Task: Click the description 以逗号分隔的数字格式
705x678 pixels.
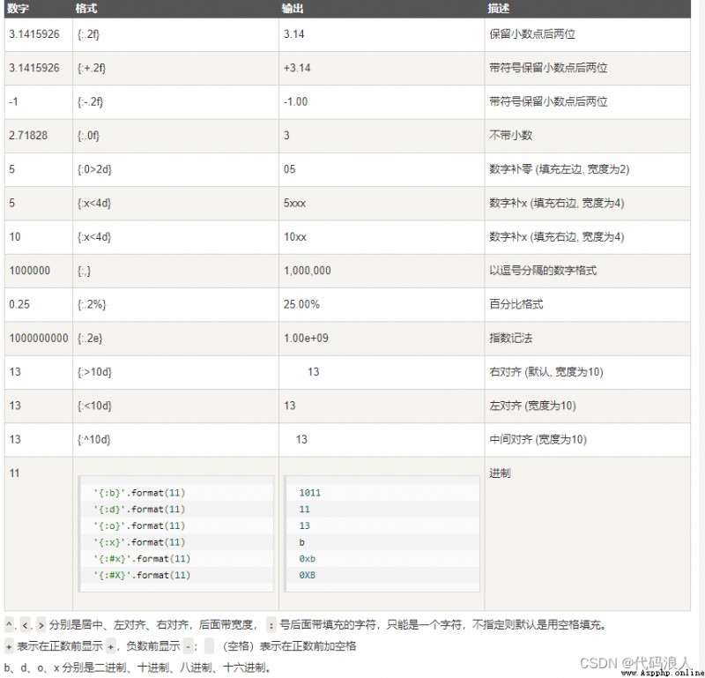Action: [543, 271]
